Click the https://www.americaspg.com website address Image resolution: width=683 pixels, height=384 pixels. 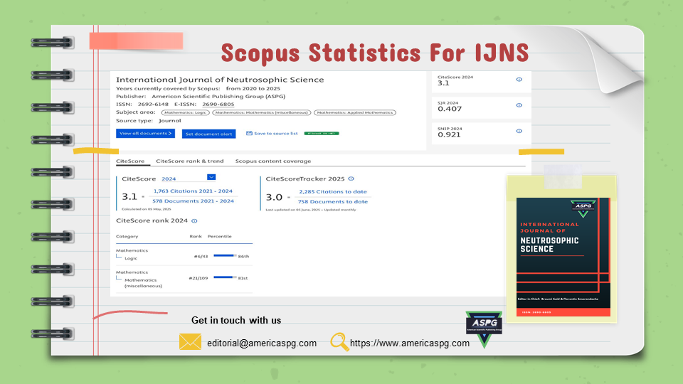[x=410, y=343]
